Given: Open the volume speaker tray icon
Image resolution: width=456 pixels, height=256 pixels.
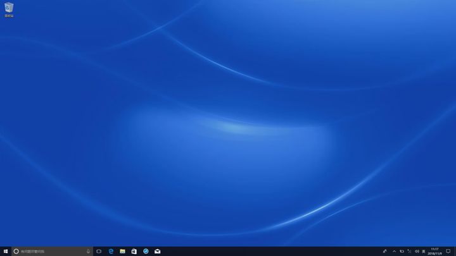Looking at the screenshot, I should 417,252.
